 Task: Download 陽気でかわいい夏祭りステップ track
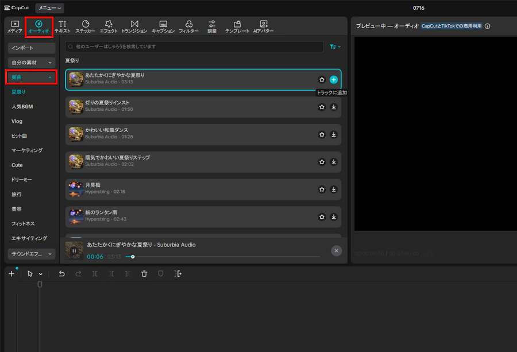pos(334,162)
